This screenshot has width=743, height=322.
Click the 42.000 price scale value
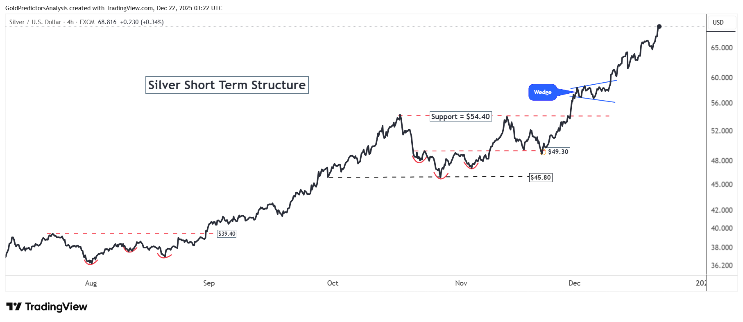(722, 210)
